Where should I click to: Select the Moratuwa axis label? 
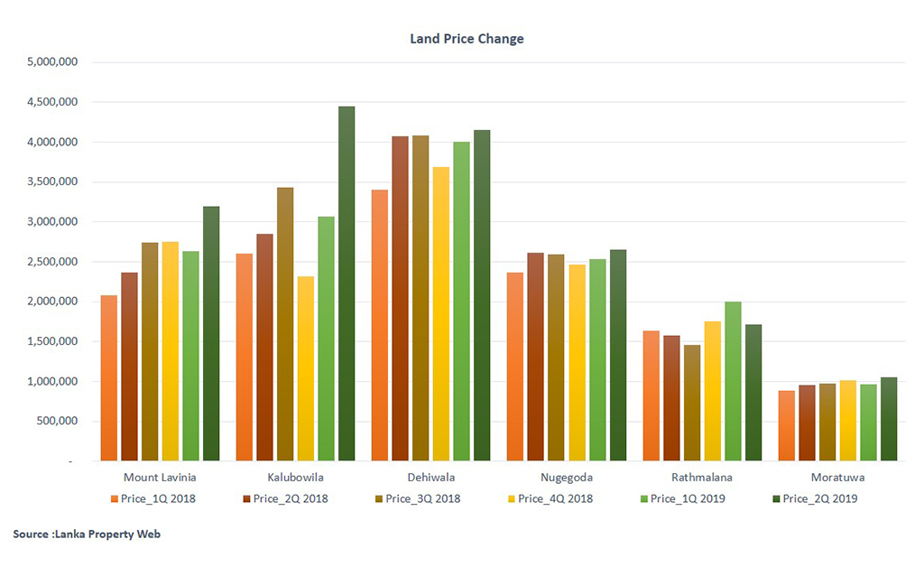[836, 477]
